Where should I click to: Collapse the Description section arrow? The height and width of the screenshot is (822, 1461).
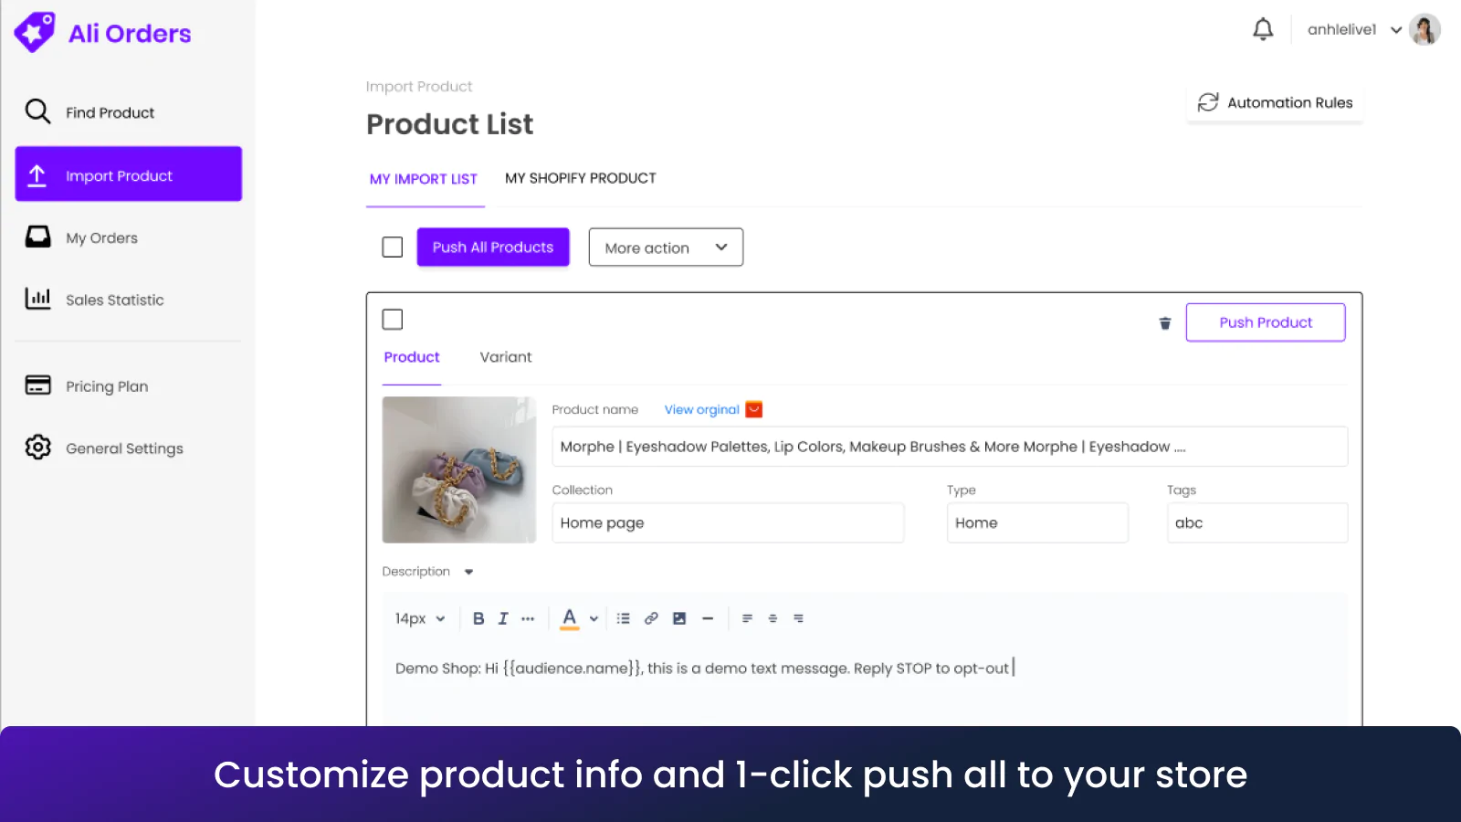click(468, 572)
